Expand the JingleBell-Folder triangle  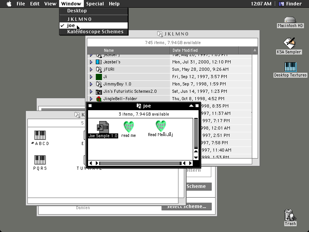tap(91, 99)
